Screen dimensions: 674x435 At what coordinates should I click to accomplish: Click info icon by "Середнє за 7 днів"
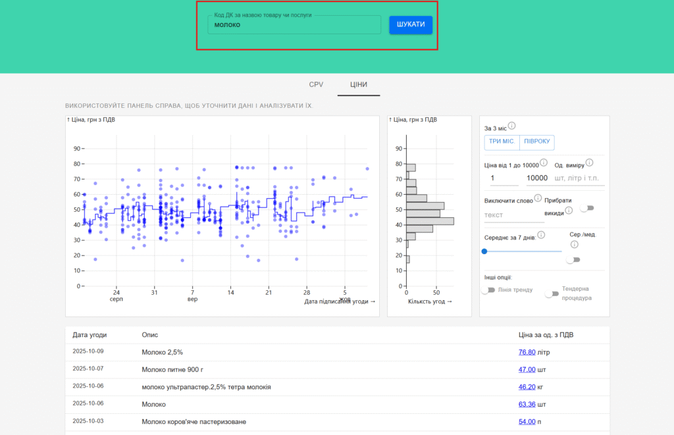541,234
